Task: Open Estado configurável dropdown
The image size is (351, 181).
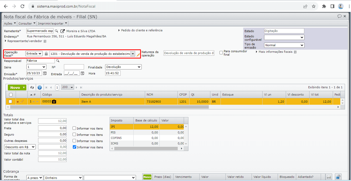Action: pyautogui.click(x=284, y=38)
